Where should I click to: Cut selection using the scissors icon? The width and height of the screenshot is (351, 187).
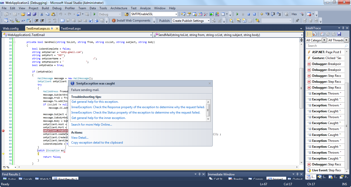pyautogui.click(x=42, y=14)
